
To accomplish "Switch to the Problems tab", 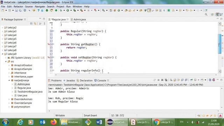I will pyautogui.click(x=55, y=80).
